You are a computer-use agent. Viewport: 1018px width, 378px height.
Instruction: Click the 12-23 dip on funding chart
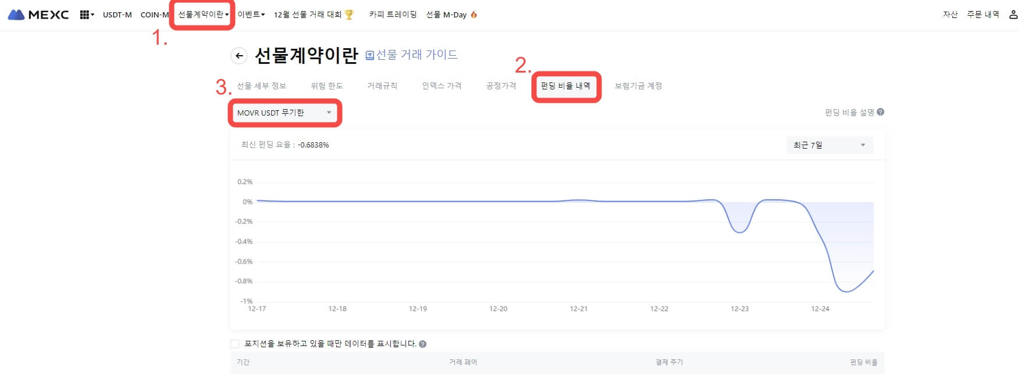739,232
